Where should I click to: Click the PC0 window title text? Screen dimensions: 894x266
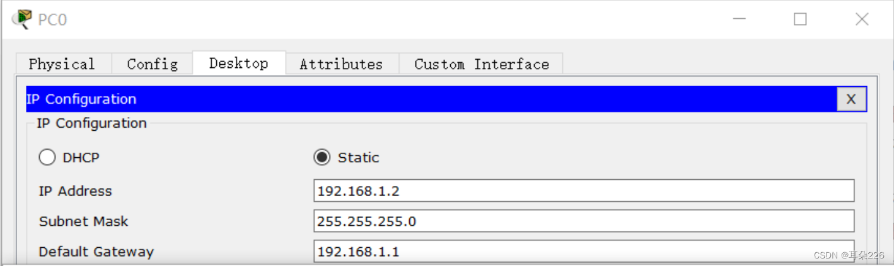(52, 19)
